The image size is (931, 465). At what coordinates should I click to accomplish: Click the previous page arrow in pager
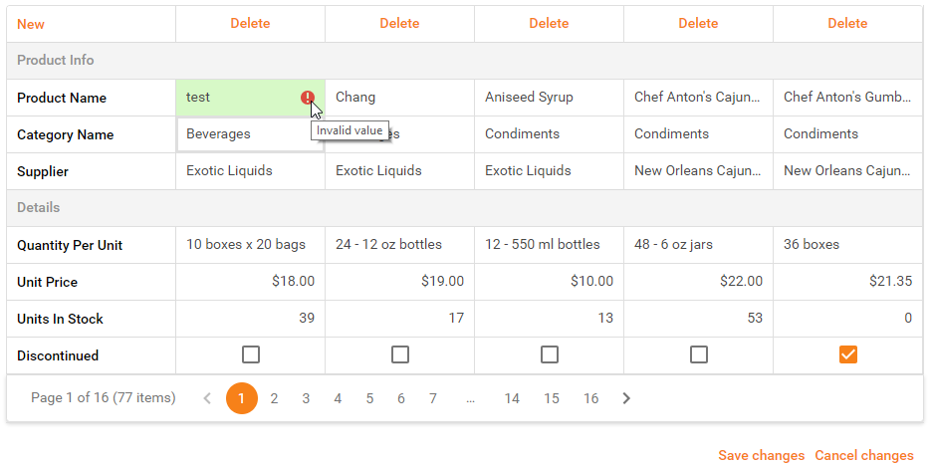click(207, 398)
